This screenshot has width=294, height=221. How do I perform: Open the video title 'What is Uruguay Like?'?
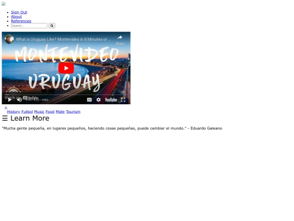tap(63, 39)
